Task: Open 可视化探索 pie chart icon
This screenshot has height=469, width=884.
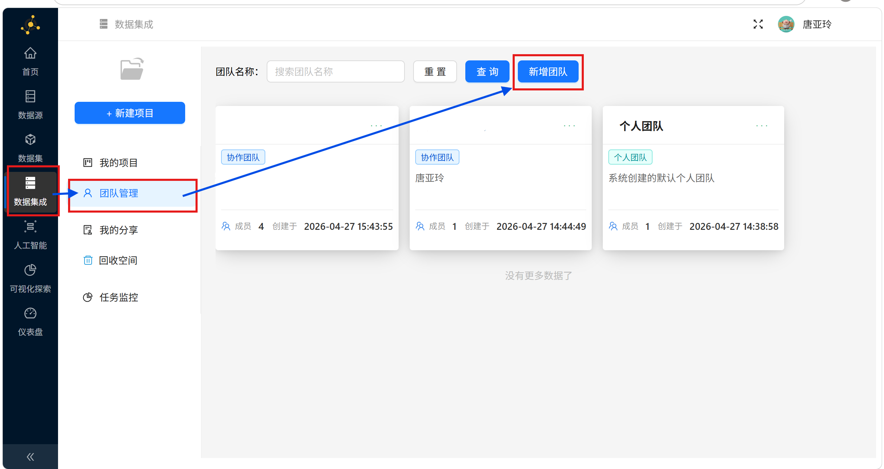Action: tap(30, 270)
